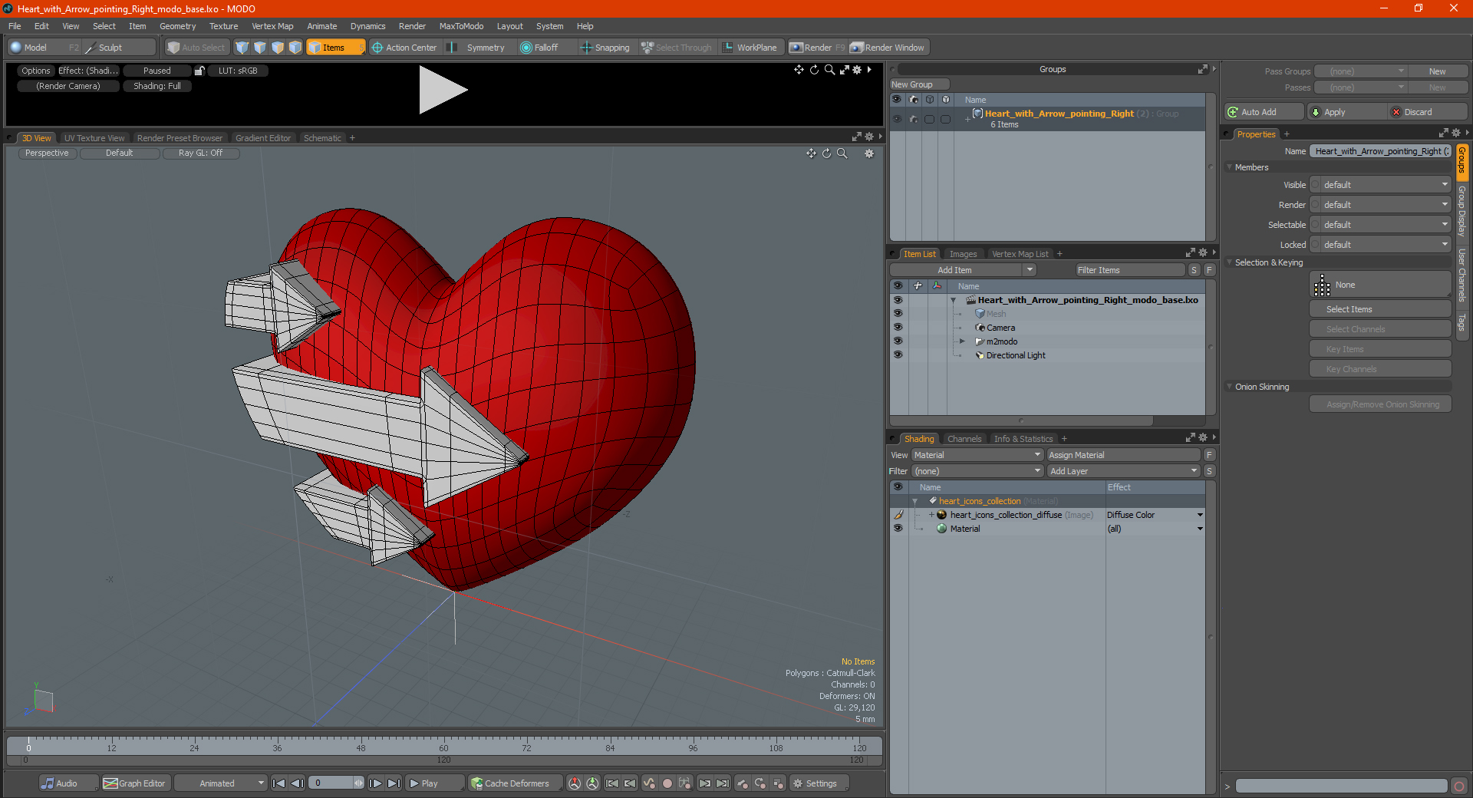Toggle Snapping
Screen dimensions: 1473x798
pyautogui.click(x=605, y=48)
